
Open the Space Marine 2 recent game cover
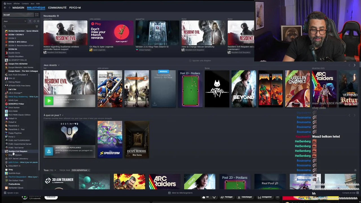tap(110, 89)
